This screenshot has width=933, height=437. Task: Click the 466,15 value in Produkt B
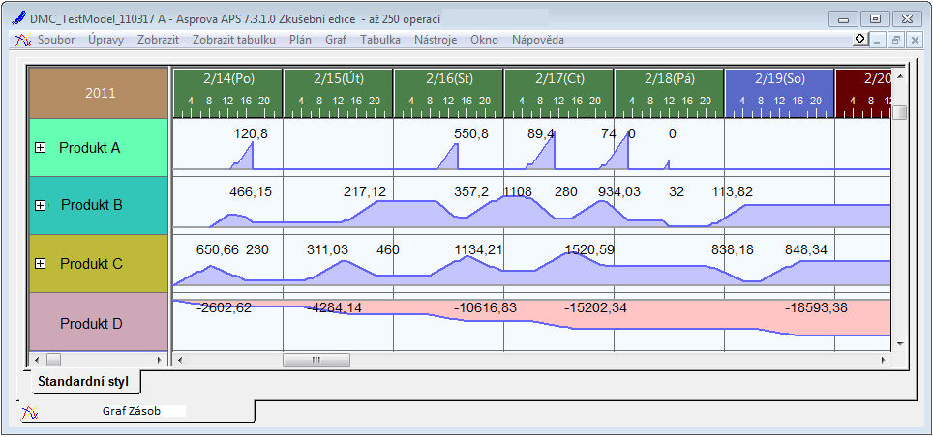[251, 192]
